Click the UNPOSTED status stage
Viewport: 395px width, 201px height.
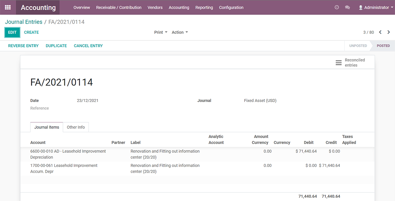pos(358,46)
